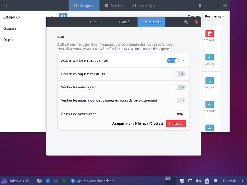Screen dimensions: 247x185
Task: Switch to the Installés tab
Action: [x=114, y=6]
